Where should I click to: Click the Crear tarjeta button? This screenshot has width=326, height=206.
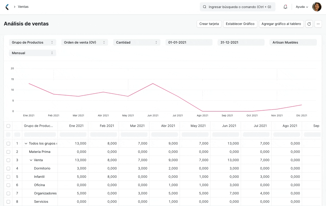[x=209, y=24]
